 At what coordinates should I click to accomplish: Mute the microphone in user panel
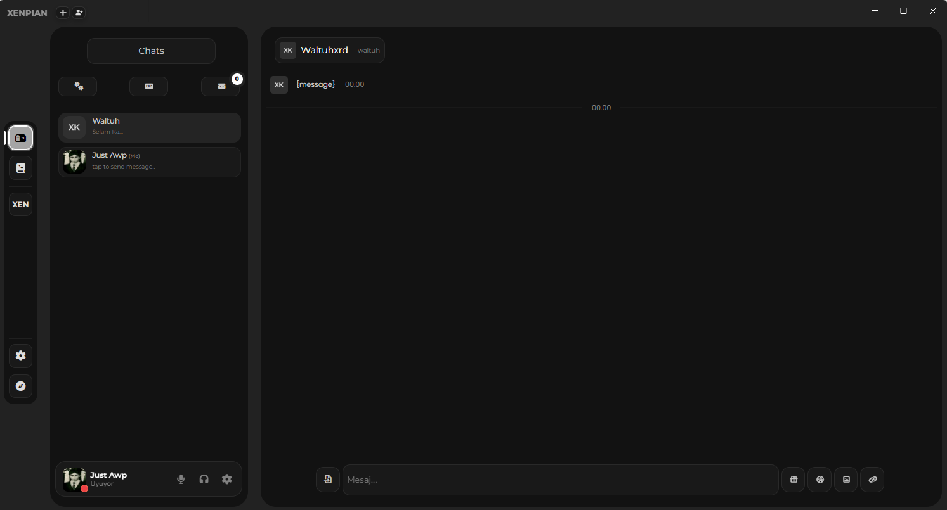[x=181, y=479]
